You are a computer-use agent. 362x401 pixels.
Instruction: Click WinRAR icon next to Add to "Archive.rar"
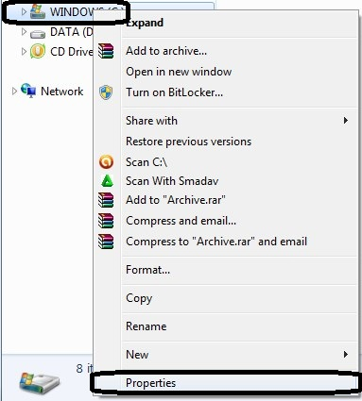(106, 200)
